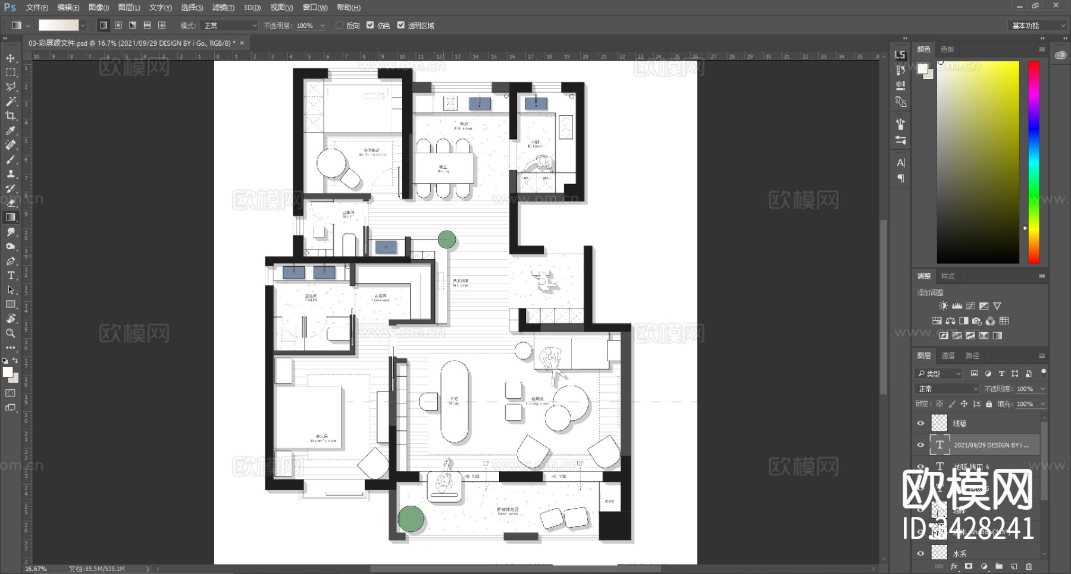Image resolution: width=1071 pixels, height=574 pixels.
Task: Select the Polygonal Lasso tool
Action: 11,87
